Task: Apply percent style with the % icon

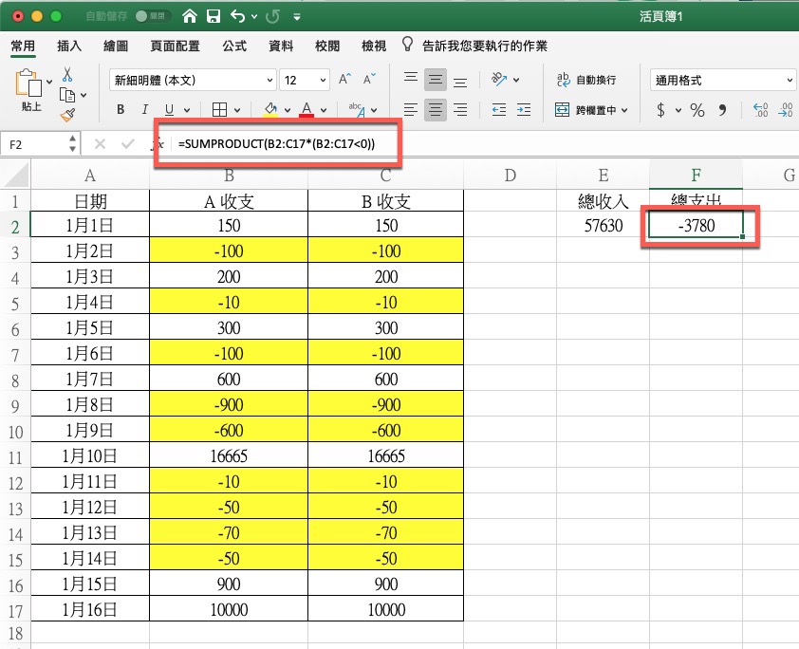Action: tap(697, 110)
